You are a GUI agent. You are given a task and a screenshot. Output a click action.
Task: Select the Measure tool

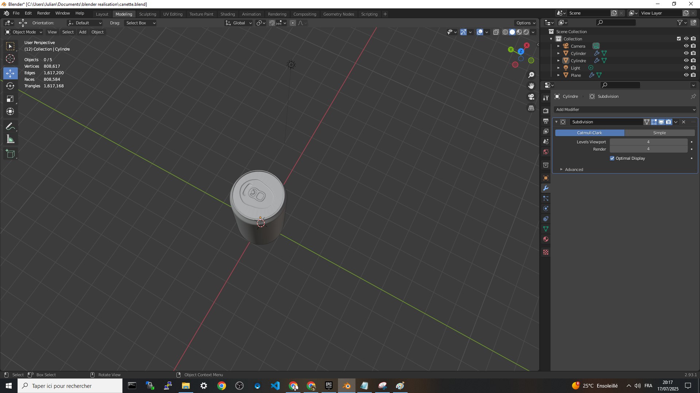(x=11, y=139)
